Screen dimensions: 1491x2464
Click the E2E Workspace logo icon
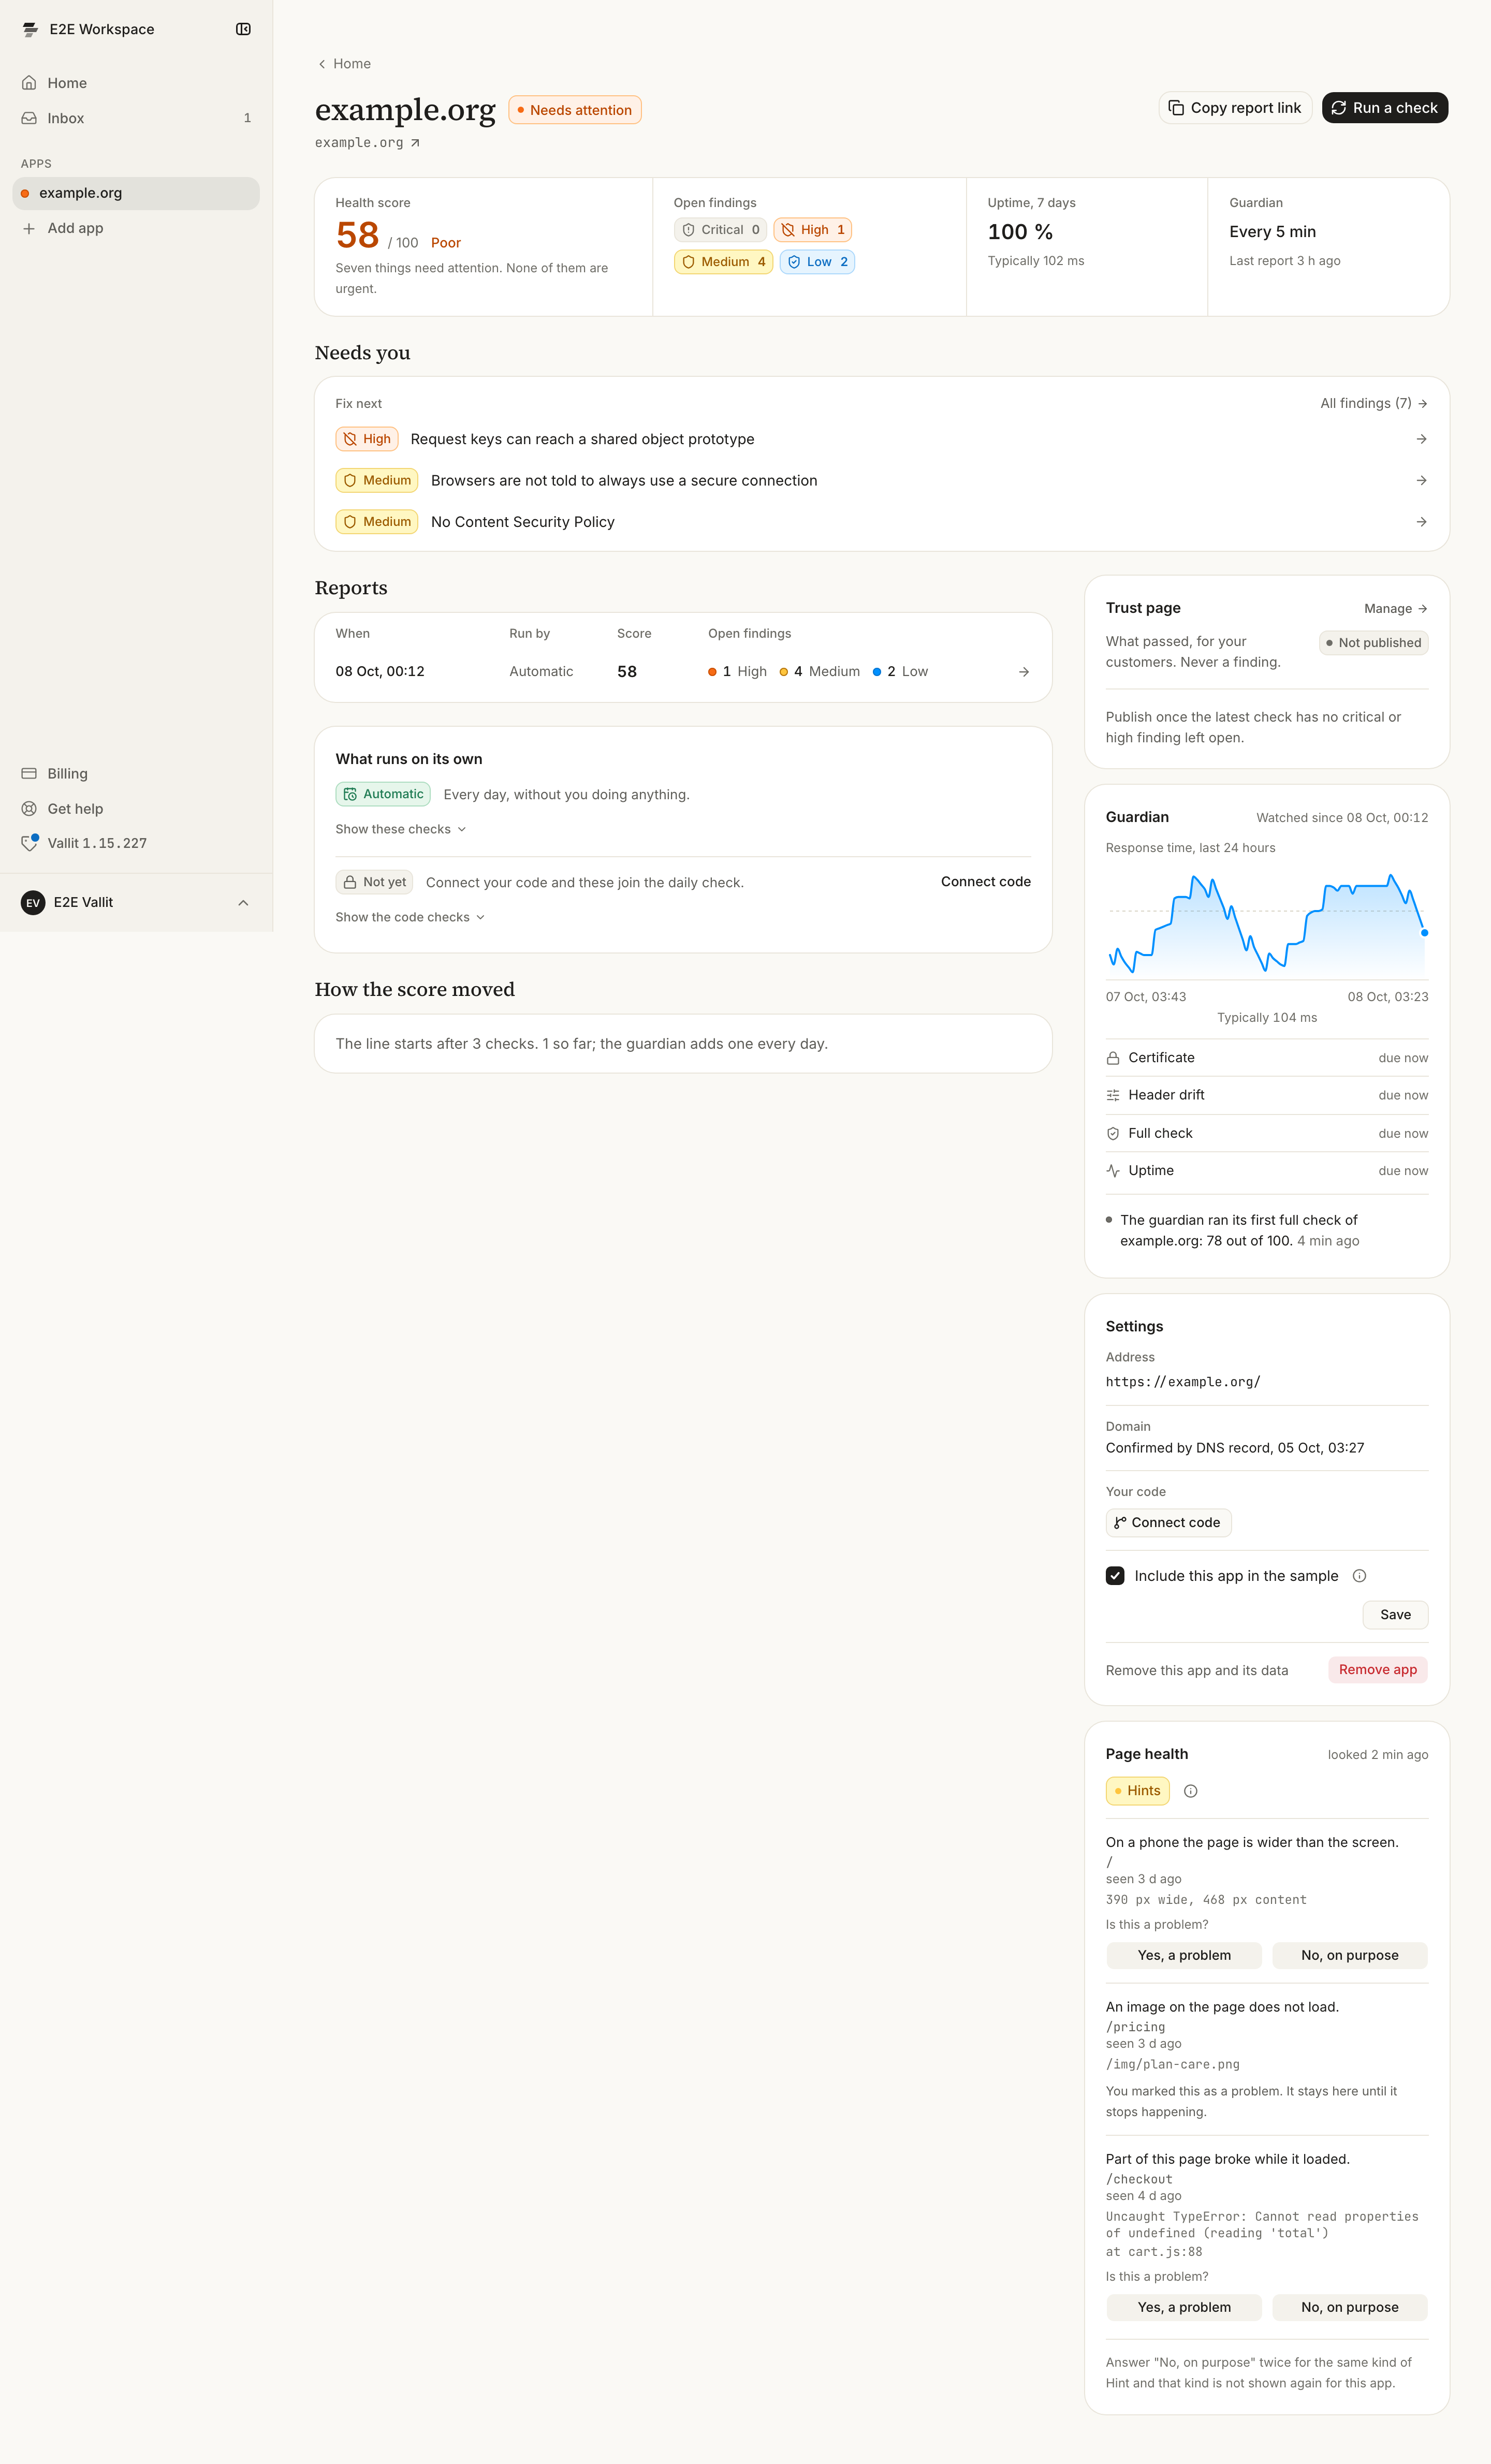30,29
